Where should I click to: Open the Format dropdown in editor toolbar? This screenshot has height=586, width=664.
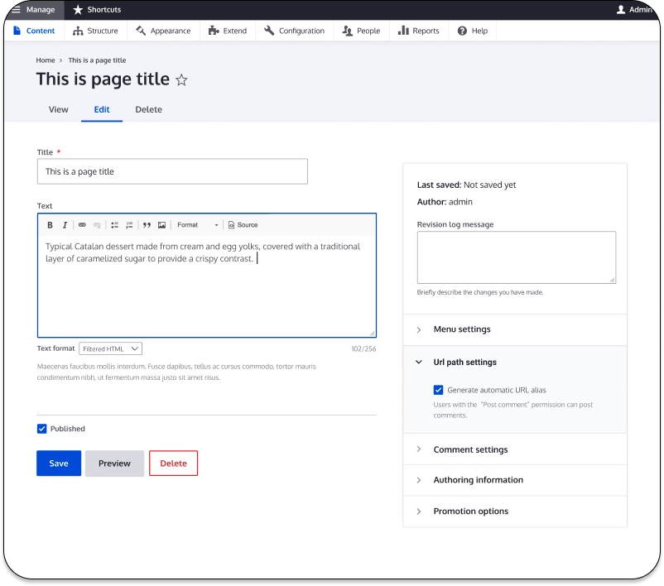point(197,225)
